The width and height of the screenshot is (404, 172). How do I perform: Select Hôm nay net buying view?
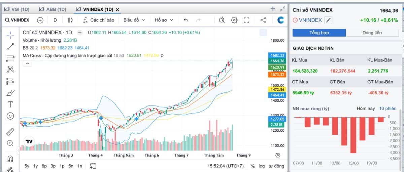tap(366, 109)
